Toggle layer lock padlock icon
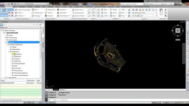189x106 pixels. pyautogui.click(x=138, y=16)
